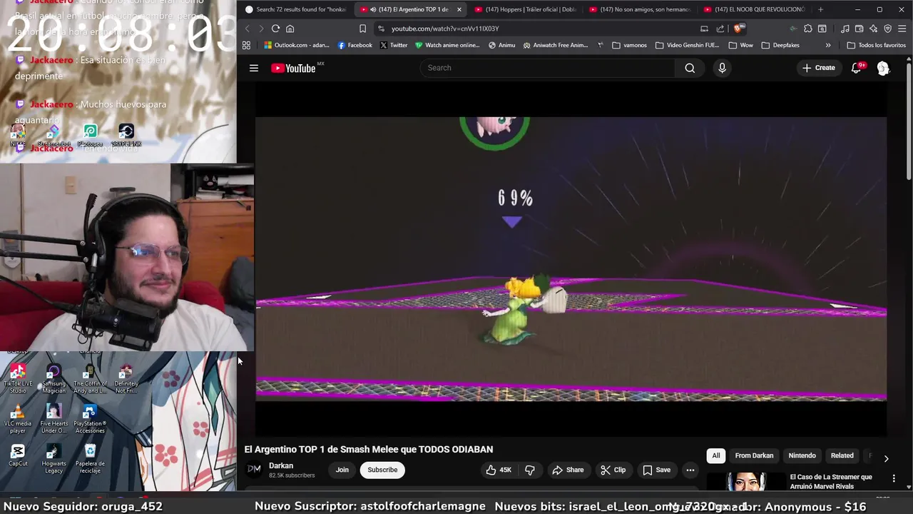The width and height of the screenshot is (913, 514).
Task: Launch TikTok LIVE Studio desktop shortcut
Action: coord(18,378)
